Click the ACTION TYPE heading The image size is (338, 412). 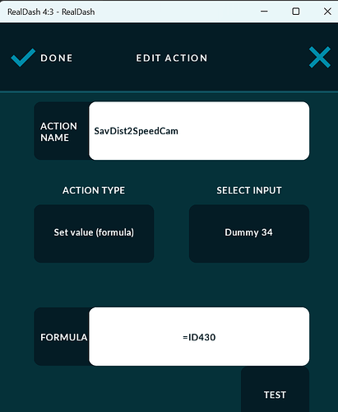click(94, 190)
